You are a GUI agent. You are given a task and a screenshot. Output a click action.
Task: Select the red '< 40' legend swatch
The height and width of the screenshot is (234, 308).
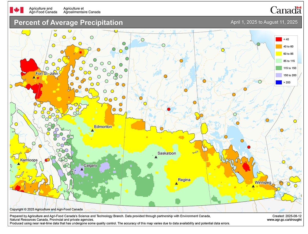click(x=278, y=39)
